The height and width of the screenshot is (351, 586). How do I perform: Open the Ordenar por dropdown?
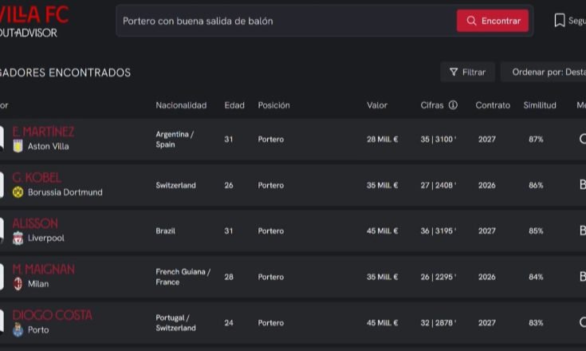pyautogui.click(x=546, y=72)
